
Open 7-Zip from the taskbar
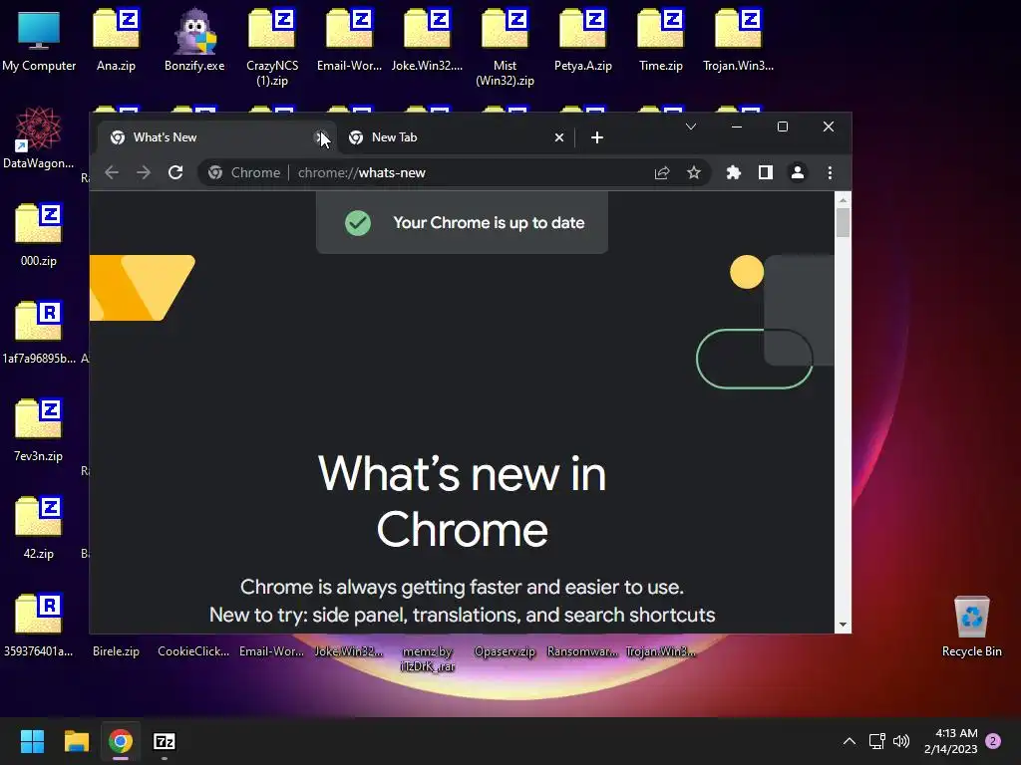point(165,741)
